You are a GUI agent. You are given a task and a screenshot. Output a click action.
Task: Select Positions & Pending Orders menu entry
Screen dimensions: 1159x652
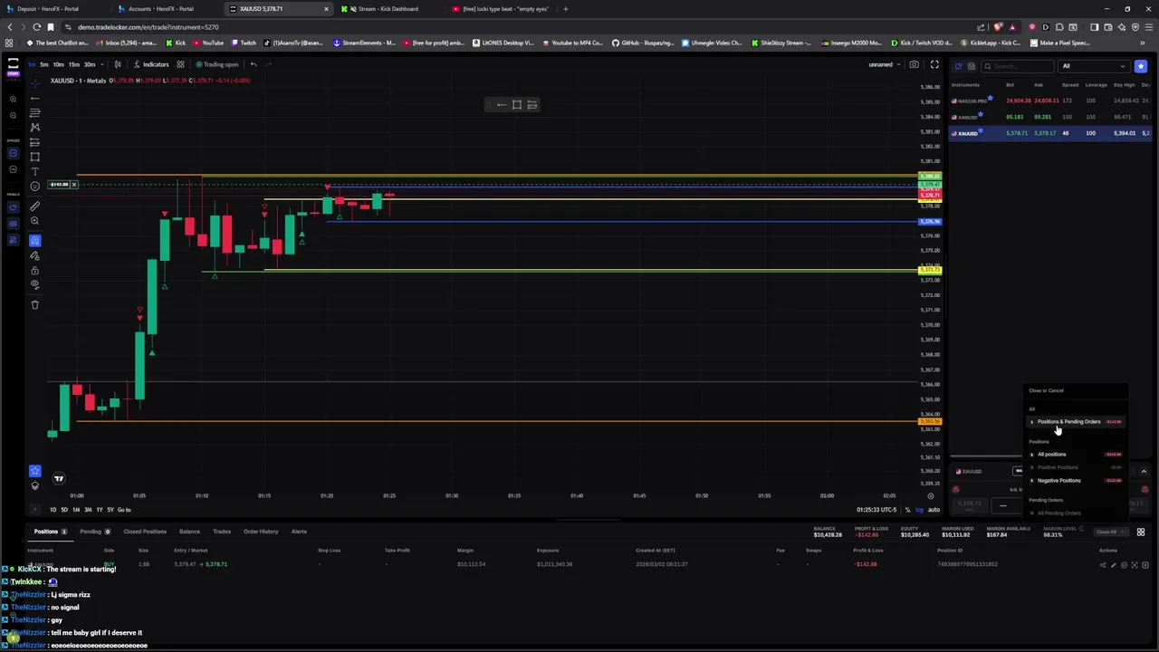[x=1076, y=422]
